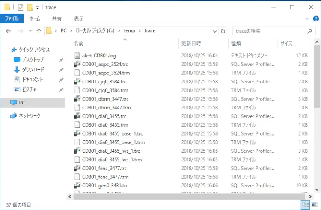Navigate to PC breadcrumb in address bar
Image resolution: width=321 pixels, height=210 pixels.
pyautogui.click(x=64, y=31)
